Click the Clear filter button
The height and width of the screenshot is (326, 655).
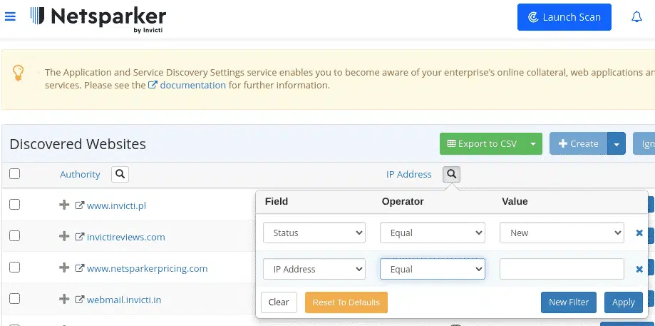(x=279, y=302)
